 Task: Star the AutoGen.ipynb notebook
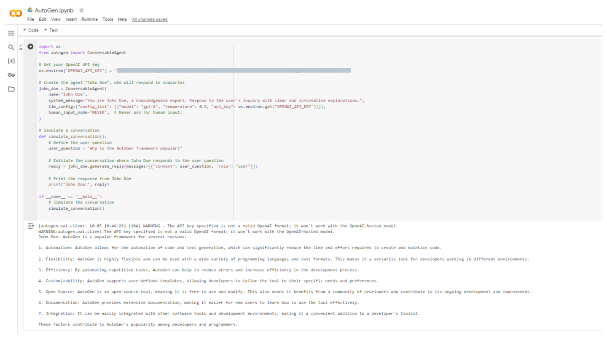[x=82, y=10]
